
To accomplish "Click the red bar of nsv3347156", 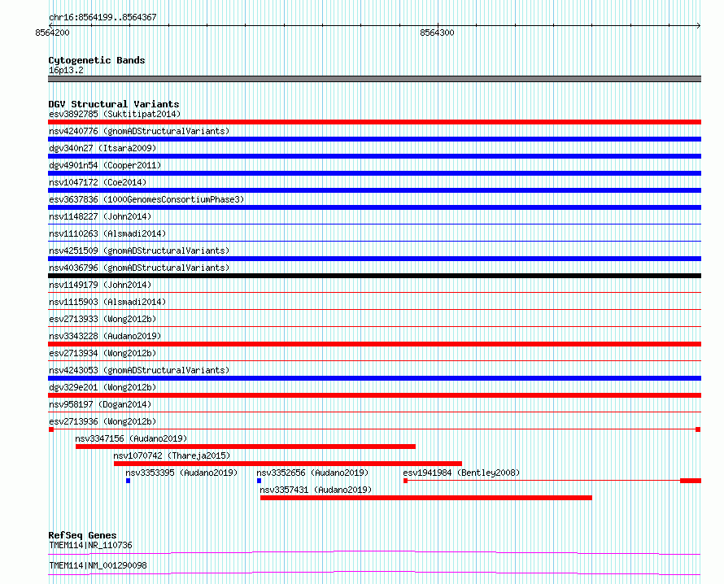I will (x=246, y=447).
